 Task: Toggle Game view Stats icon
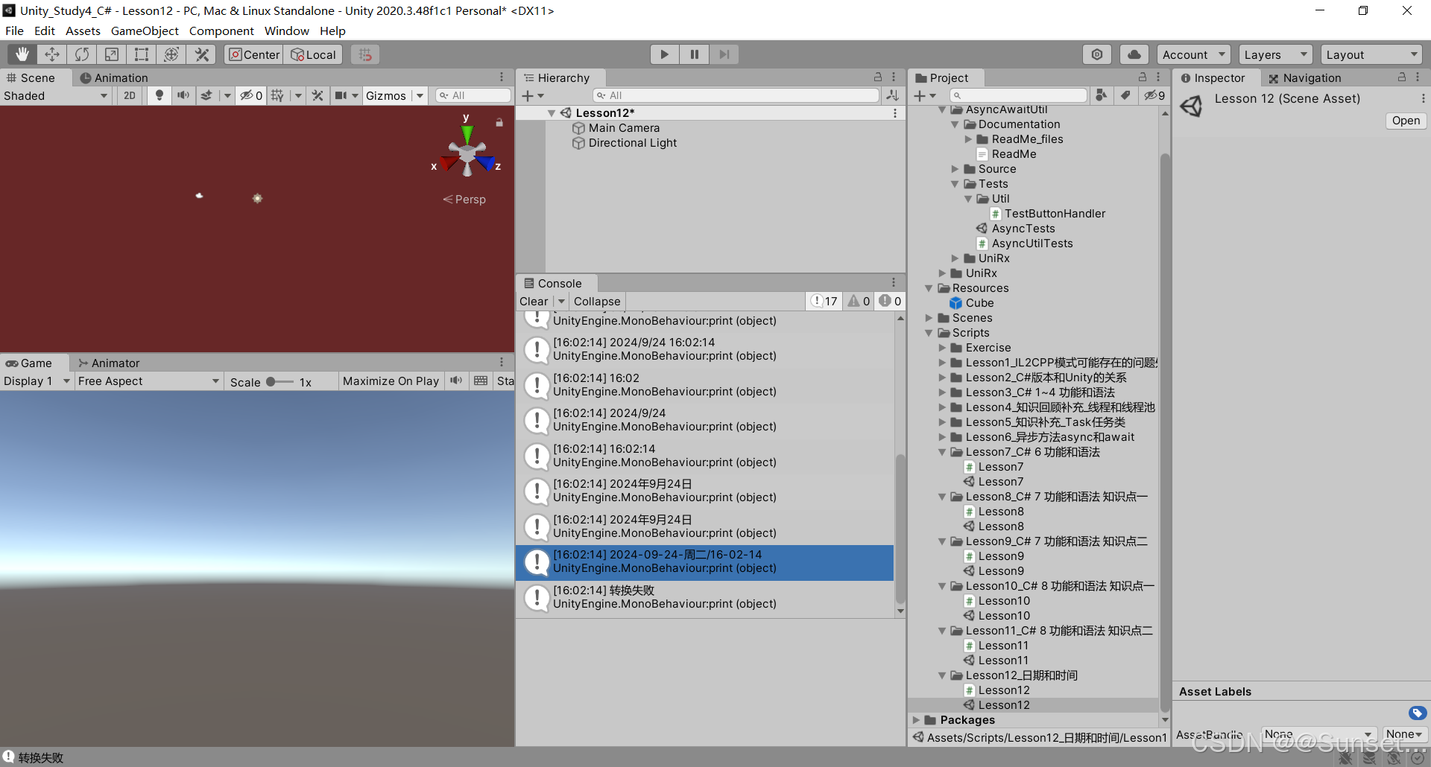(505, 381)
